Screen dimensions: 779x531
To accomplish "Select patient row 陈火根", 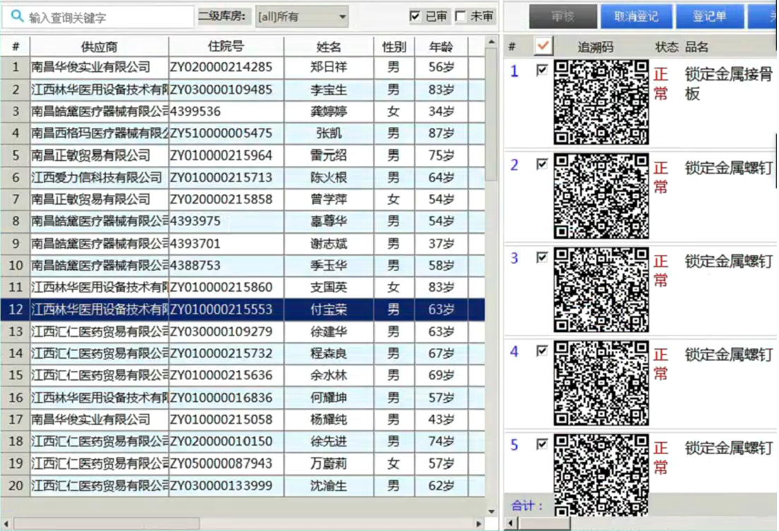I will coord(243,177).
